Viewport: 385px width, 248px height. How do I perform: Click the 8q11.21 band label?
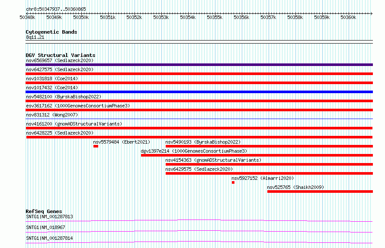click(35, 37)
